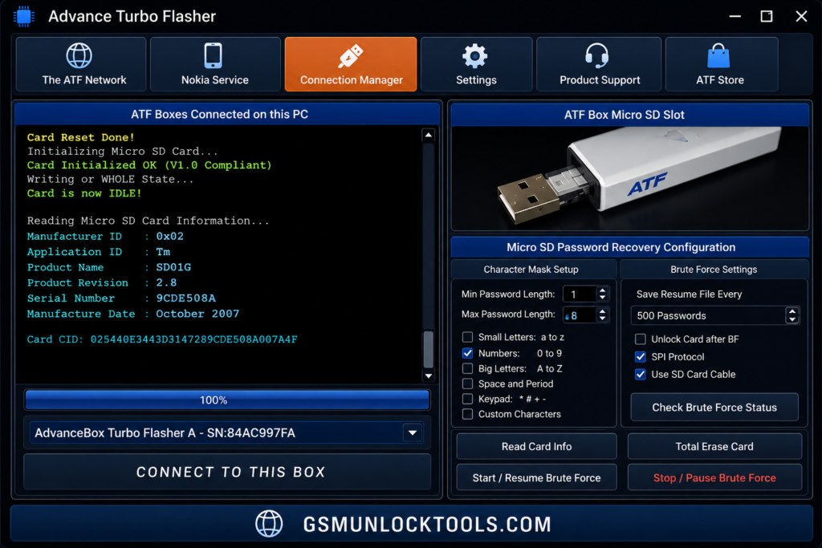Viewport: 822px width, 548px height.
Task: Click the Min Password Length field
Action: tap(580, 294)
